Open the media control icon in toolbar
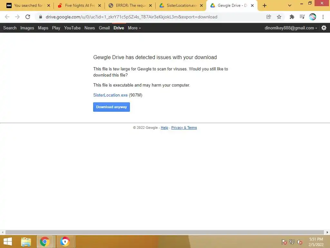 point(302,17)
